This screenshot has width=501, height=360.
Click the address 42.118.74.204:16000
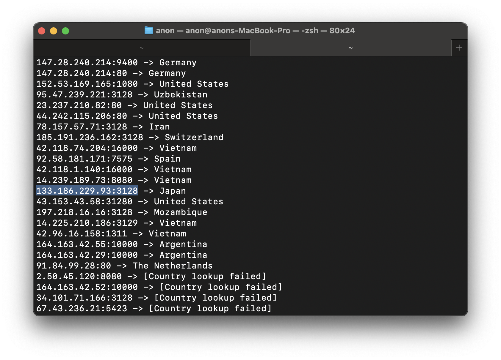click(87, 148)
